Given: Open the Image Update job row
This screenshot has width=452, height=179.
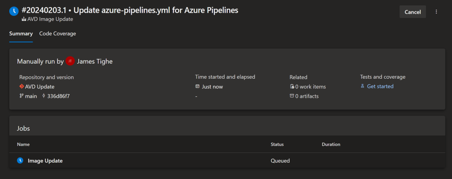Looking at the screenshot, I should pyautogui.click(x=45, y=161).
